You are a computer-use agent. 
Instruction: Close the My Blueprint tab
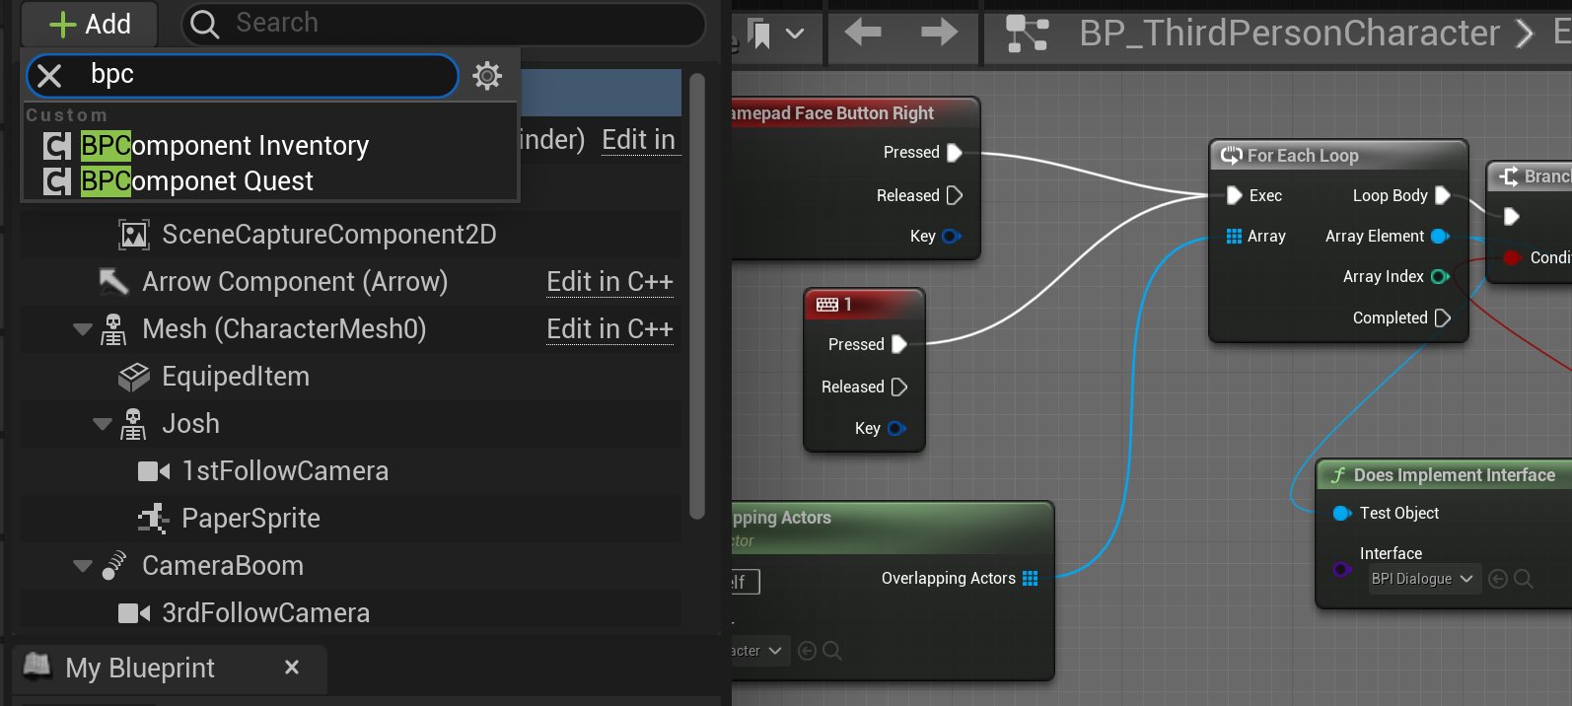pyautogui.click(x=292, y=668)
